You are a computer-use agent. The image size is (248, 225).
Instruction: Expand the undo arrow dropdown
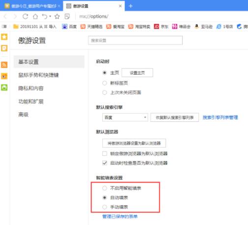tap(50, 16)
